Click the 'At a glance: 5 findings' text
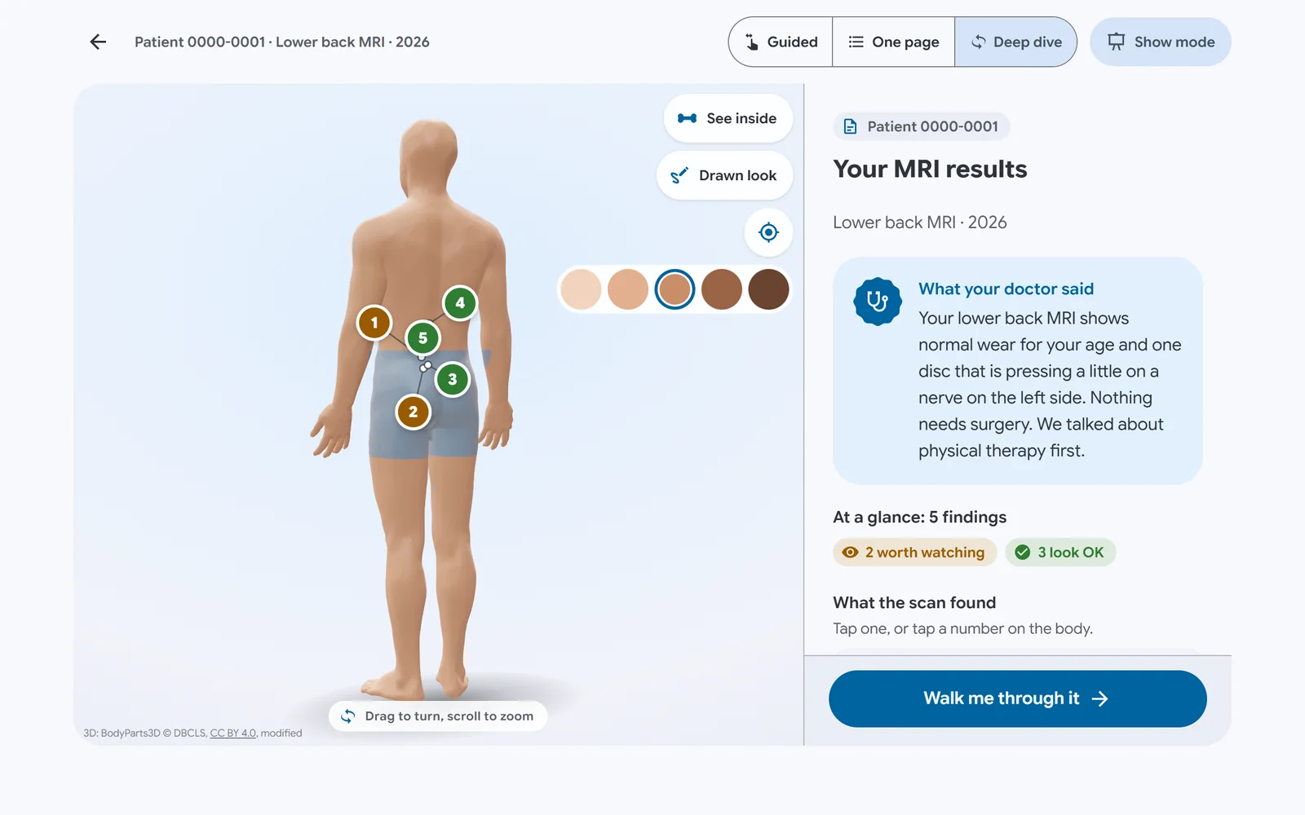The image size is (1305, 815). click(919, 517)
